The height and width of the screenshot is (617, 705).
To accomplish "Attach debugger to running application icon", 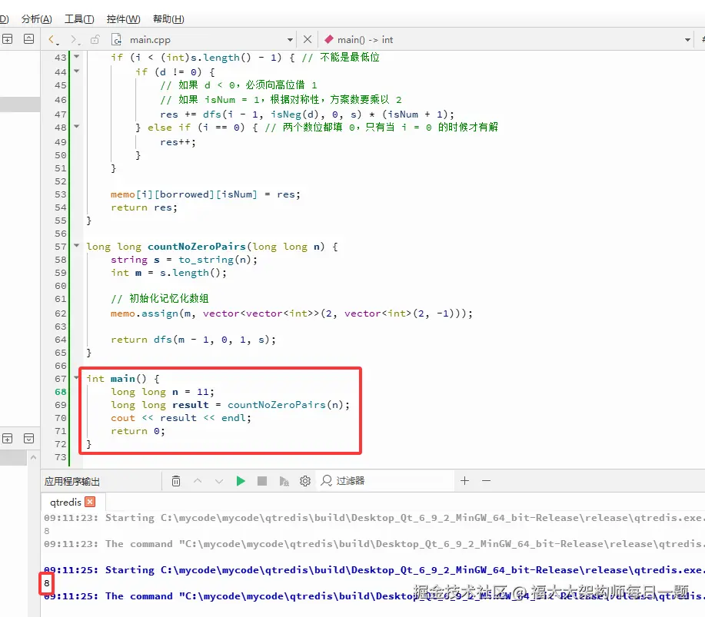I will [284, 481].
